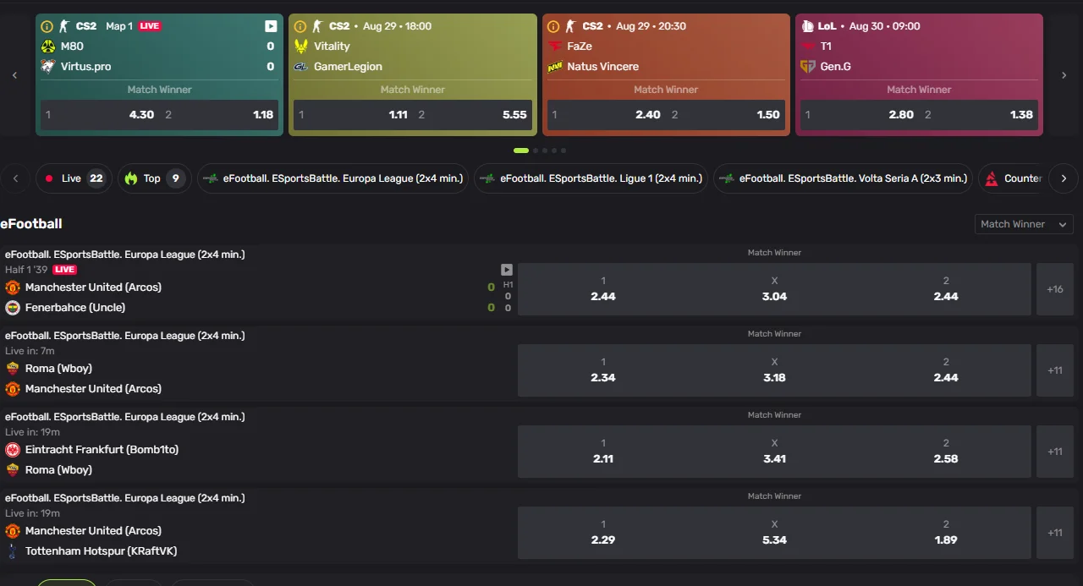Open info icon on FaZe vs Natus Vincere card
Screen dimensions: 1083x586
click(x=553, y=26)
